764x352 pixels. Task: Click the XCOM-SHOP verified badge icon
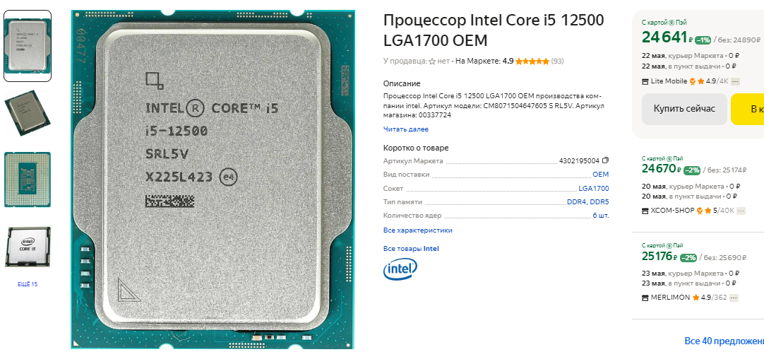tap(699, 211)
